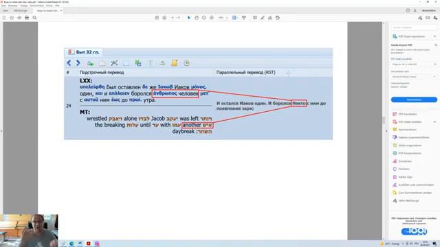The width and height of the screenshot is (440, 247).
Task: Click the taskbar notification center icon
Action: coord(434,244)
